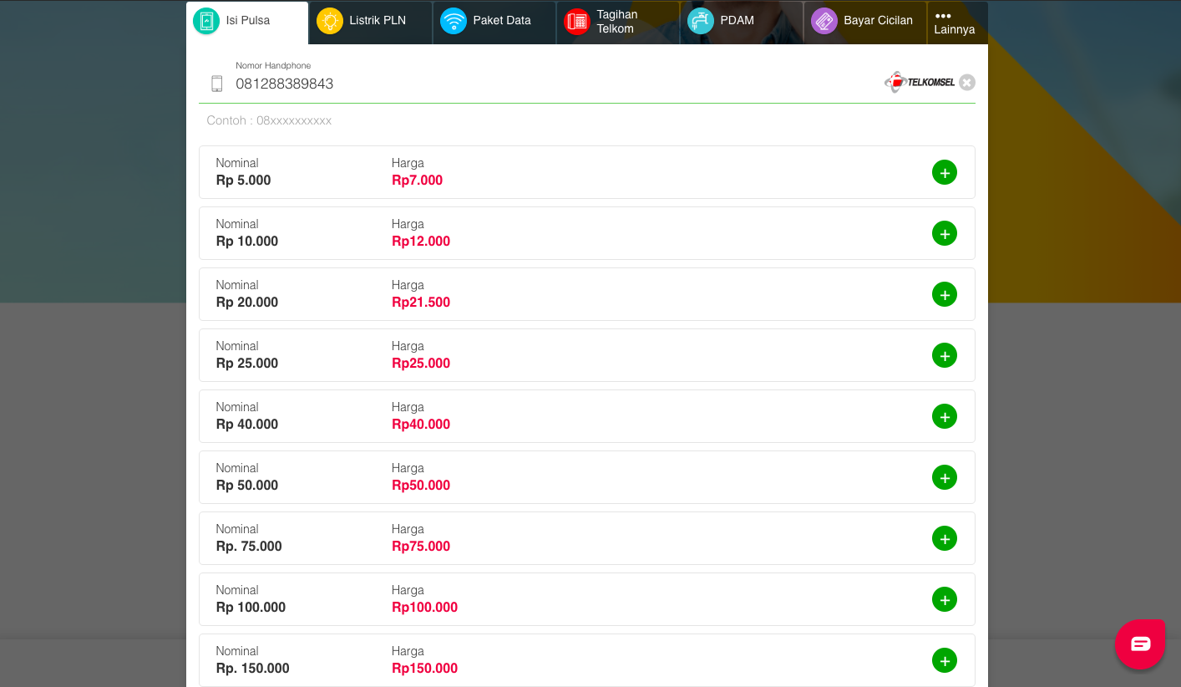Image resolution: width=1181 pixels, height=687 pixels.
Task: Click the Rp12.000 price text
Action: click(x=421, y=242)
